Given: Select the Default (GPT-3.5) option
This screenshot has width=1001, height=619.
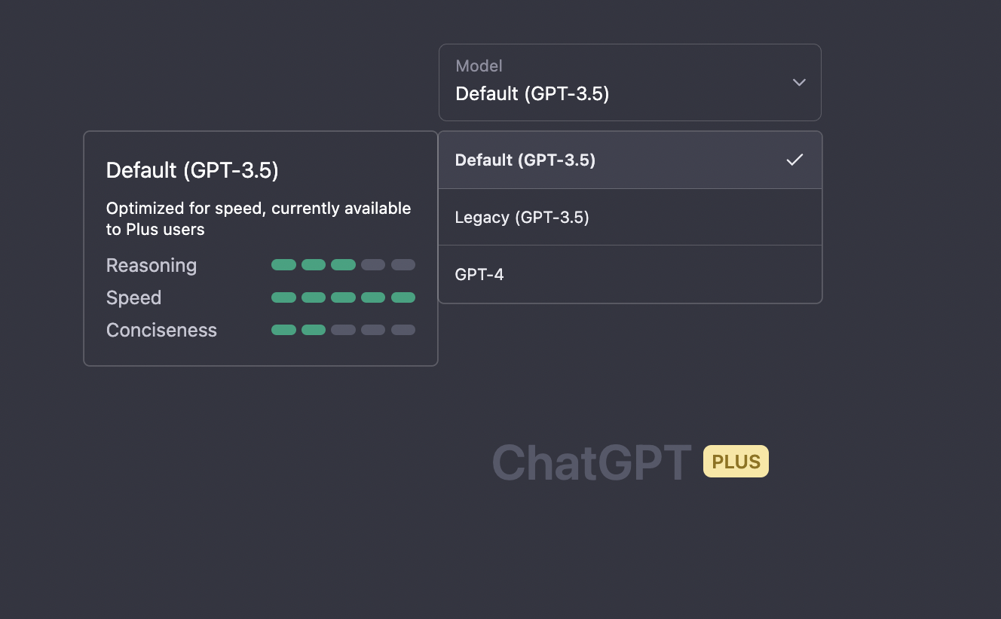Looking at the screenshot, I should [630, 160].
